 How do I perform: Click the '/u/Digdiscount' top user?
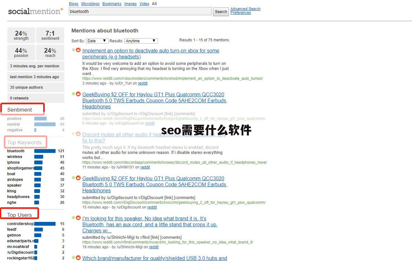[20, 252]
